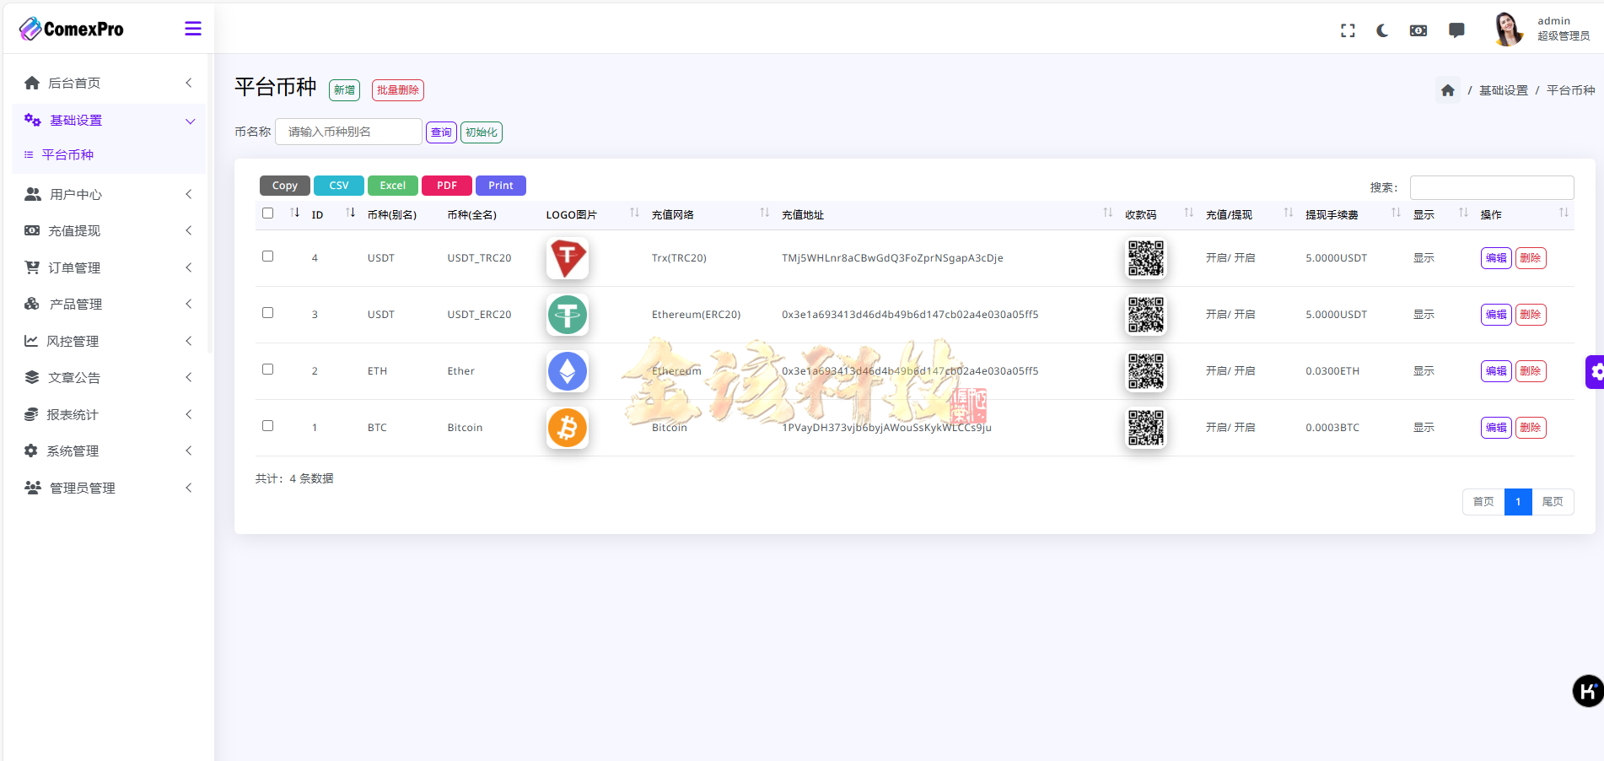Check the row checkbox for BTC
The image size is (1604, 761).
(x=267, y=425)
